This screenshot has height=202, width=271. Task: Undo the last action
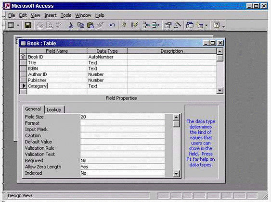(x=112, y=25)
